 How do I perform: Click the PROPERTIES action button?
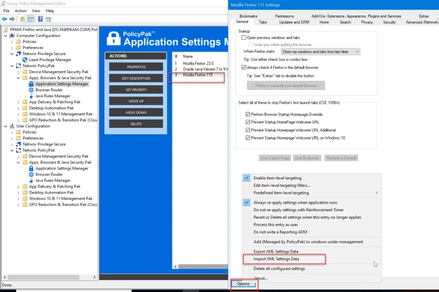(x=136, y=67)
